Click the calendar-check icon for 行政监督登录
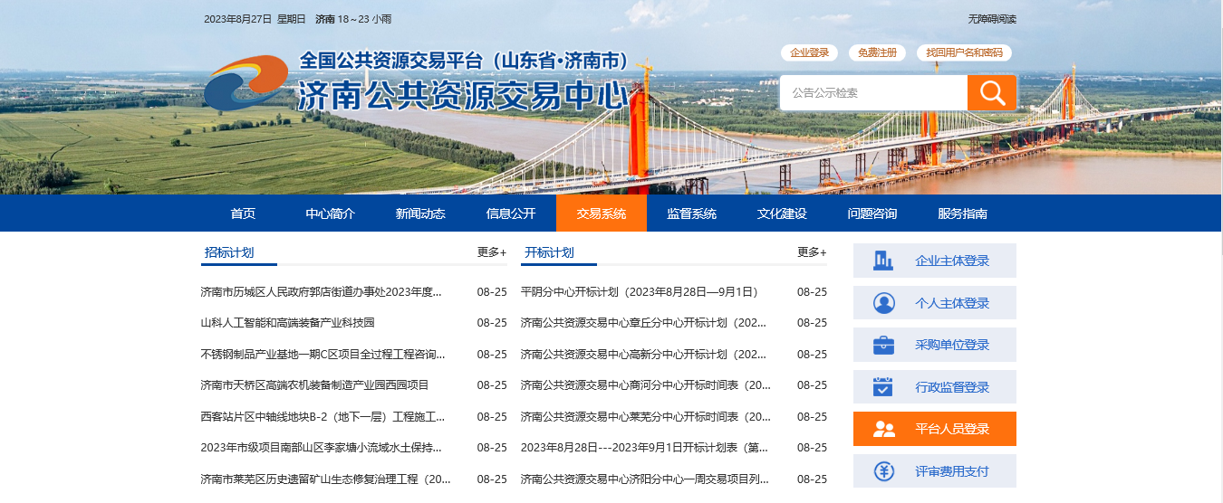1223x503 pixels. pos(883,387)
